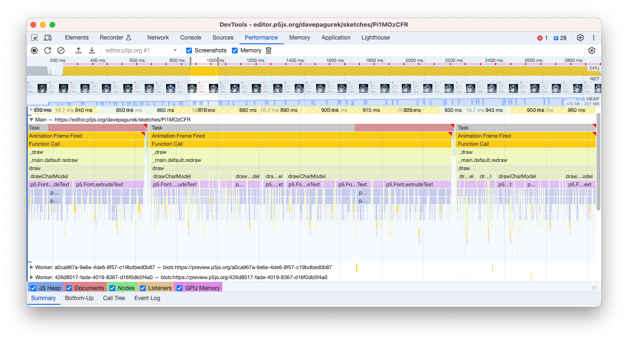Click the reload-and-record icon
628x342 pixels.
click(x=48, y=50)
